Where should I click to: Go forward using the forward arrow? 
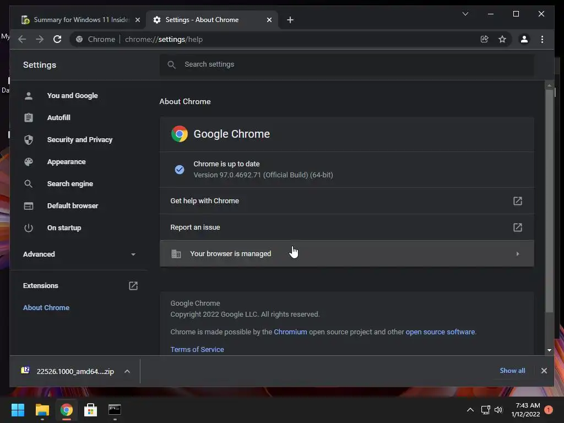click(x=40, y=39)
